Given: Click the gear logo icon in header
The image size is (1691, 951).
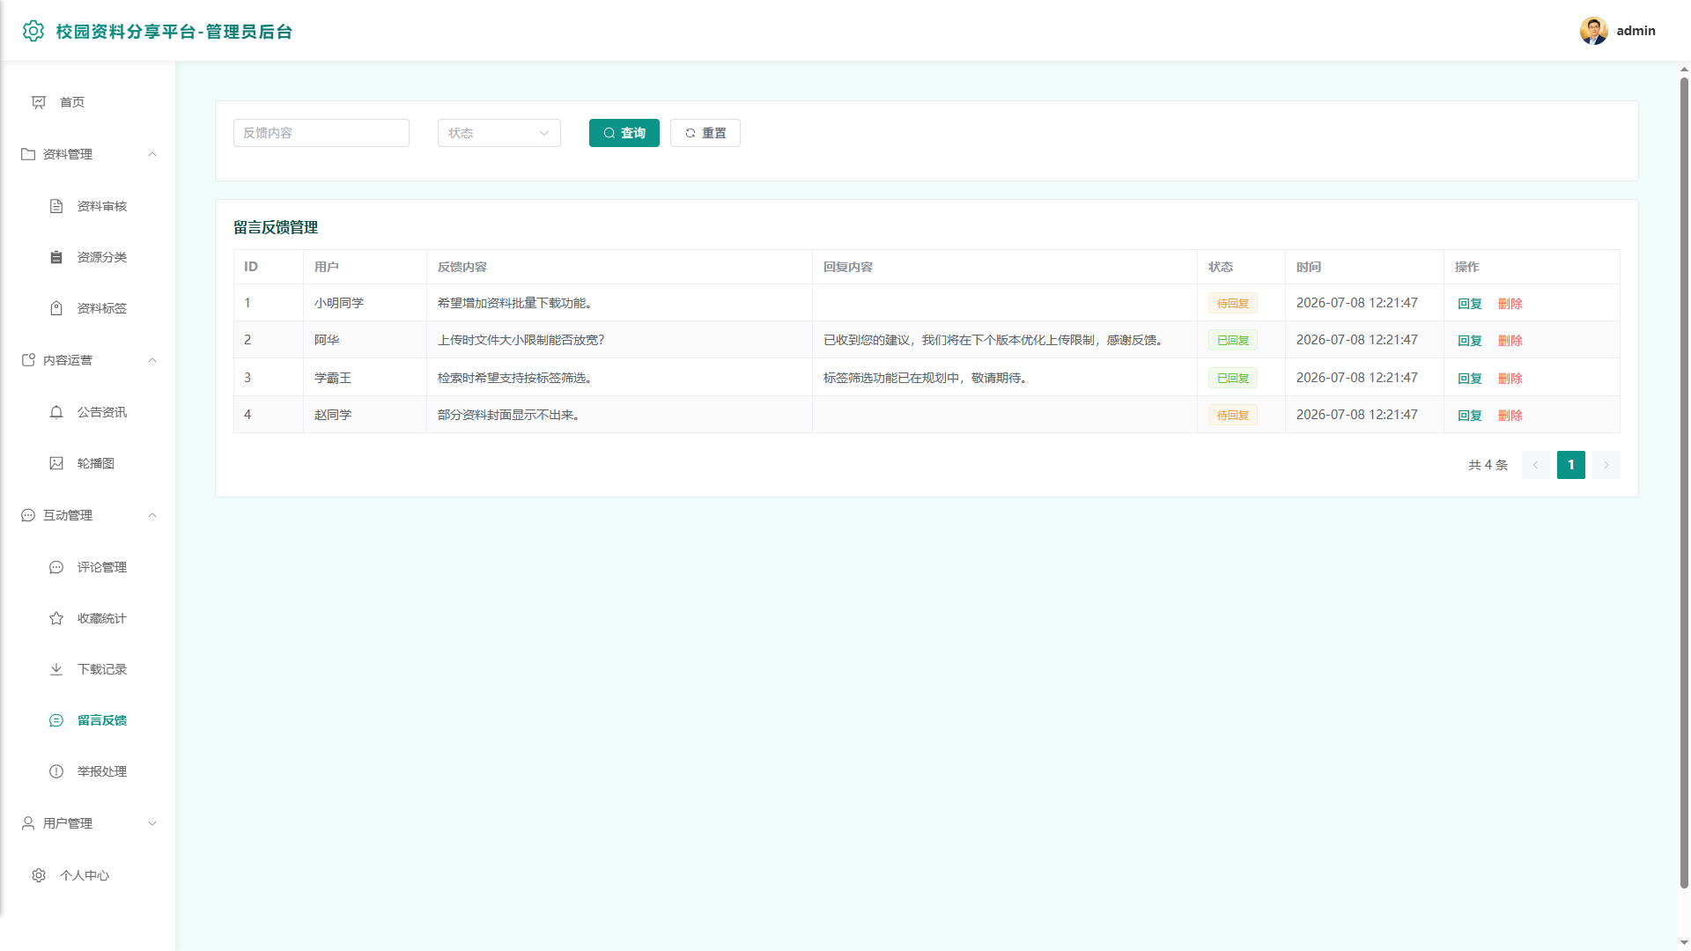Looking at the screenshot, I should 33,31.
